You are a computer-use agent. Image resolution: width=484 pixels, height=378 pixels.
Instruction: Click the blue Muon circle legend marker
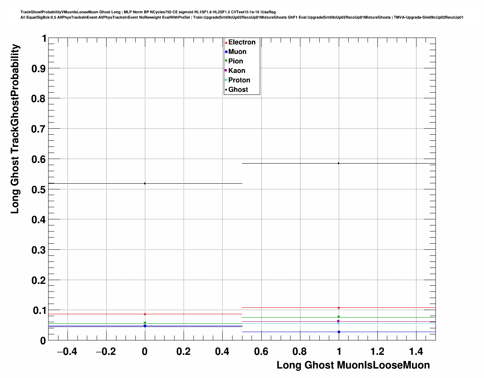tap(226, 52)
